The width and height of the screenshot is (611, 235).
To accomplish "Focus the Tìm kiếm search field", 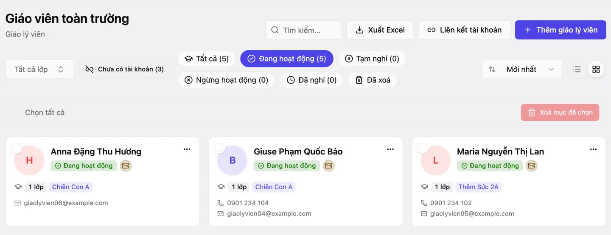I will pos(304,30).
